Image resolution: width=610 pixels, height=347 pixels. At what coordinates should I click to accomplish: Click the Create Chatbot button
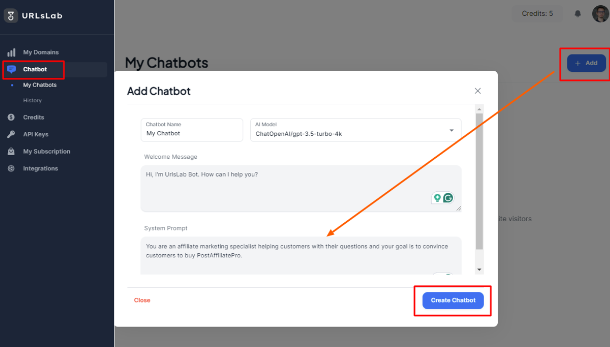(x=453, y=300)
